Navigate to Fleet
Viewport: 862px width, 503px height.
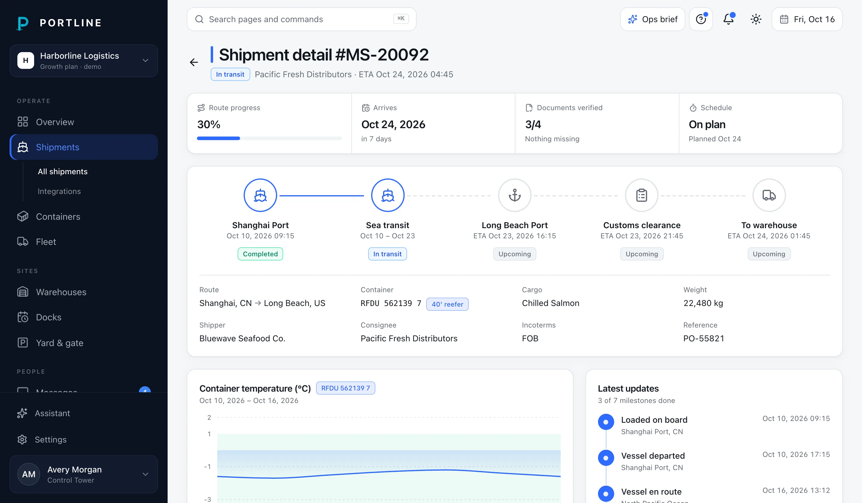pos(84,242)
